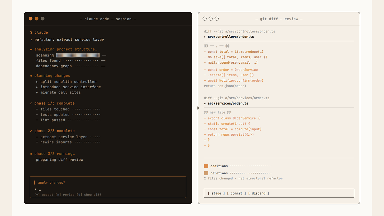Screen dimensions: 384x216
Task: Click the removed mailer.send line
Action: point(231,62)
